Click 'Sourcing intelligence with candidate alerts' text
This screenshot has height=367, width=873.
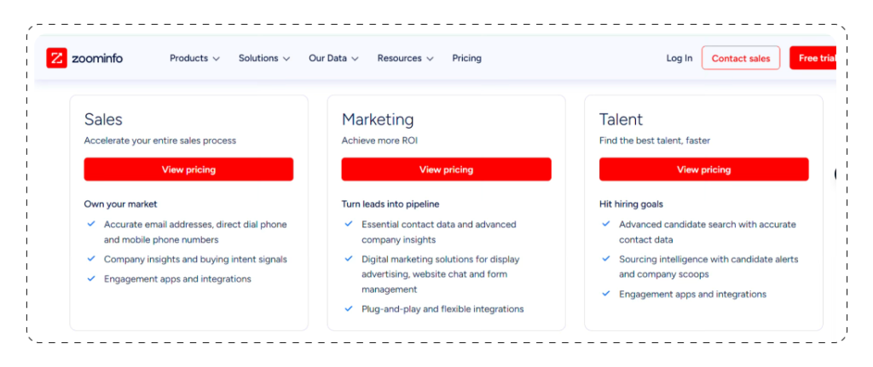click(708, 259)
